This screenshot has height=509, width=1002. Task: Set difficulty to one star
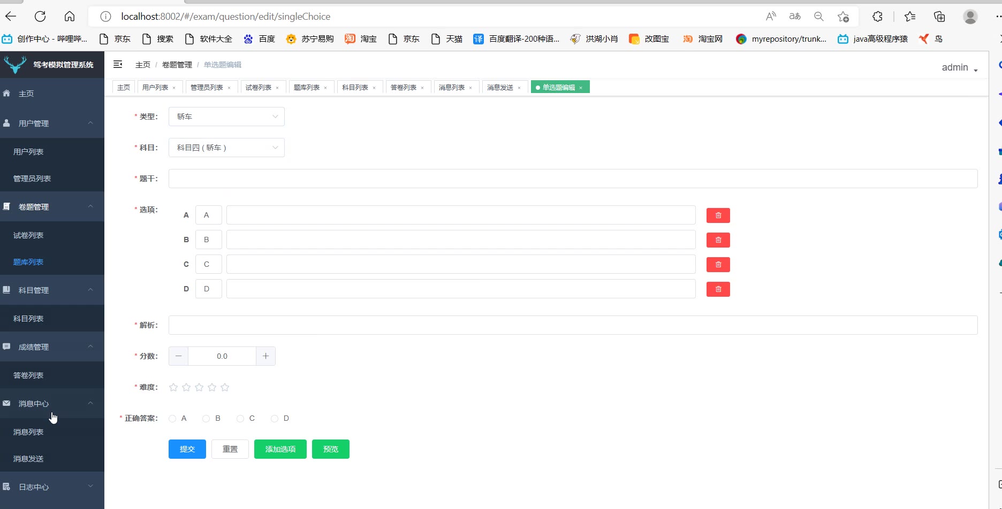point(173,387)
